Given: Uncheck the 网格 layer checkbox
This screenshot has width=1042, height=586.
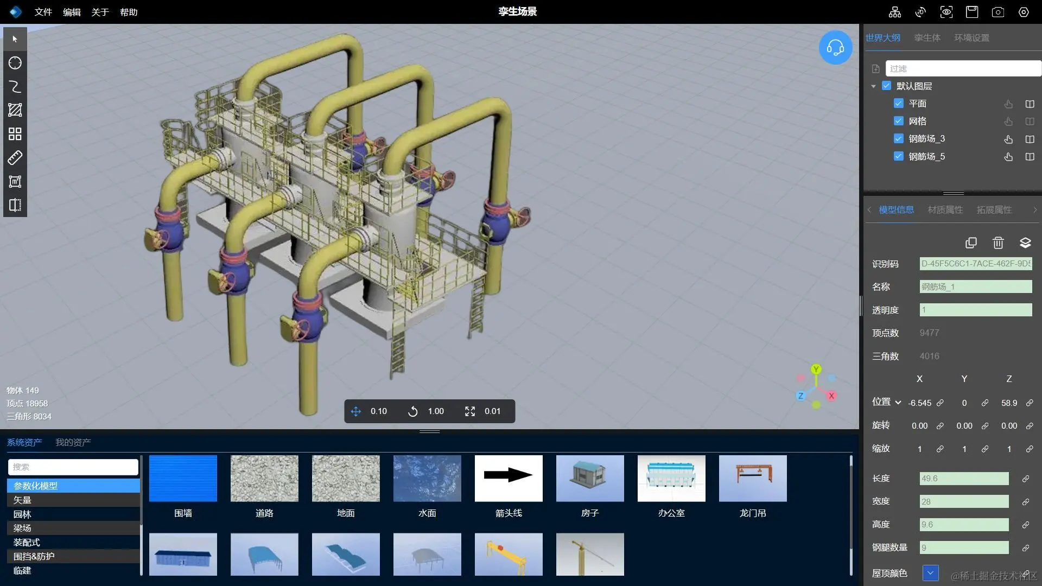Looking at the screenshot, I should pos(899,121).
